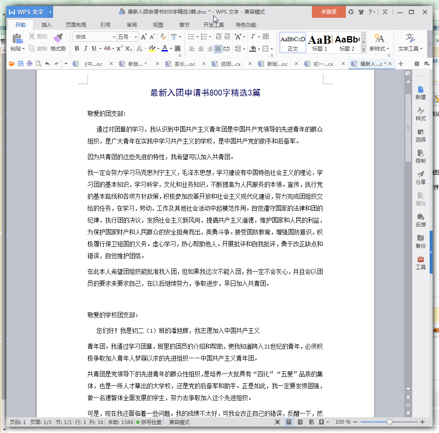Clear formatting with the eraser icon
Image resolution: width=439 pixels, height=433 pixels.
(163, 37)
